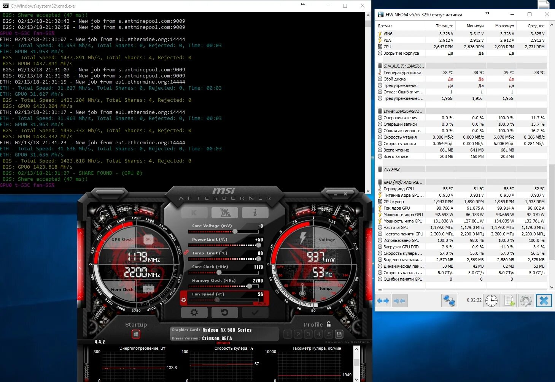
Task: Open HWiNFO sensor settings gear
Action: point(526,301)
